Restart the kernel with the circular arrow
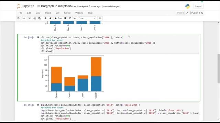This screenshot has width=220, height=123. (x=70, y=18)
